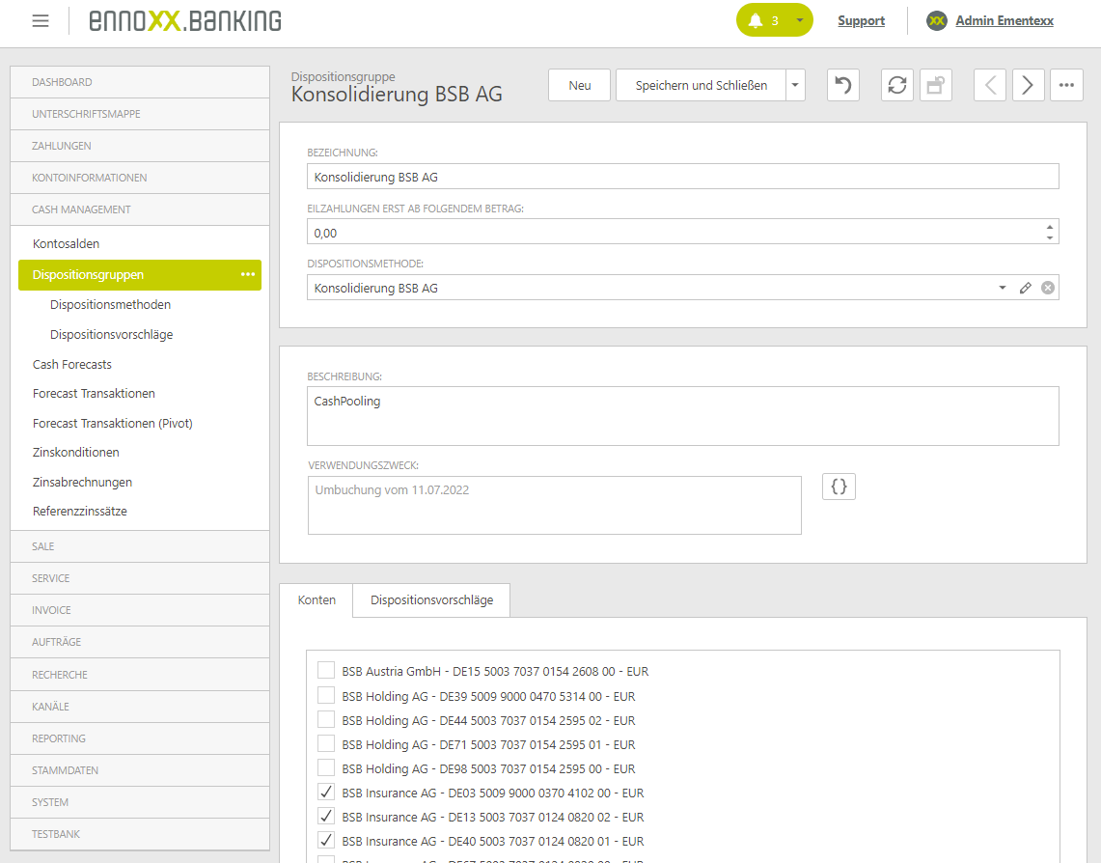Viewport: 1101px width, 863px height.
Task: Click the undo changes icon
Action: [843, 85]
